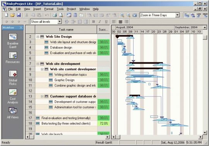This screenshot has width=209, height=146.
Task: Collapse the Web site development group
Action: [38, 64]
